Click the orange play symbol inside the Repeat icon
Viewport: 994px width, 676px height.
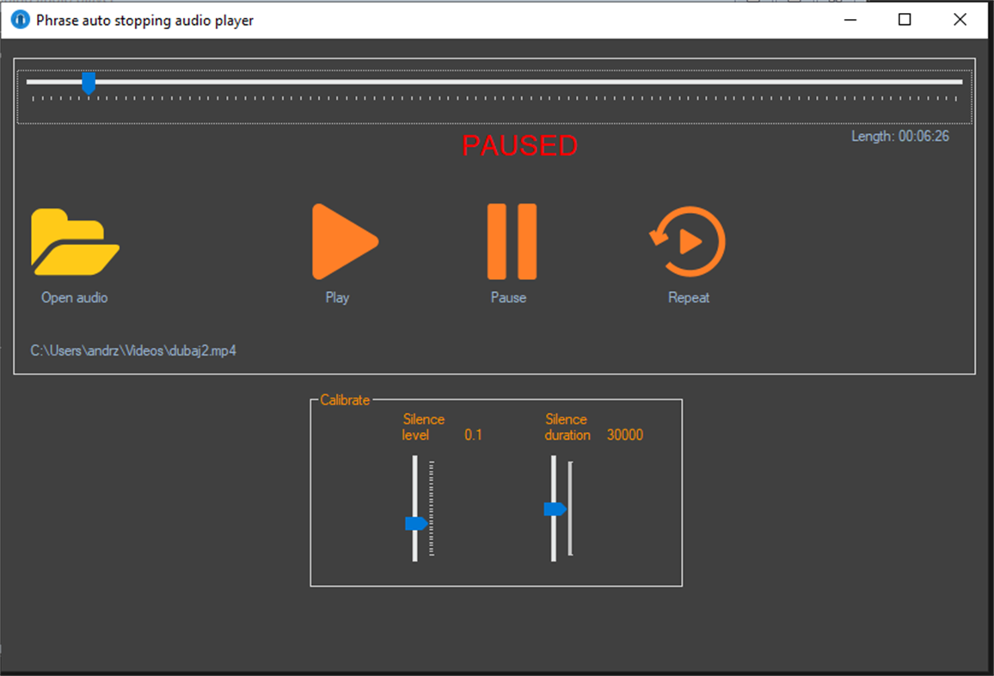[690, 242]
